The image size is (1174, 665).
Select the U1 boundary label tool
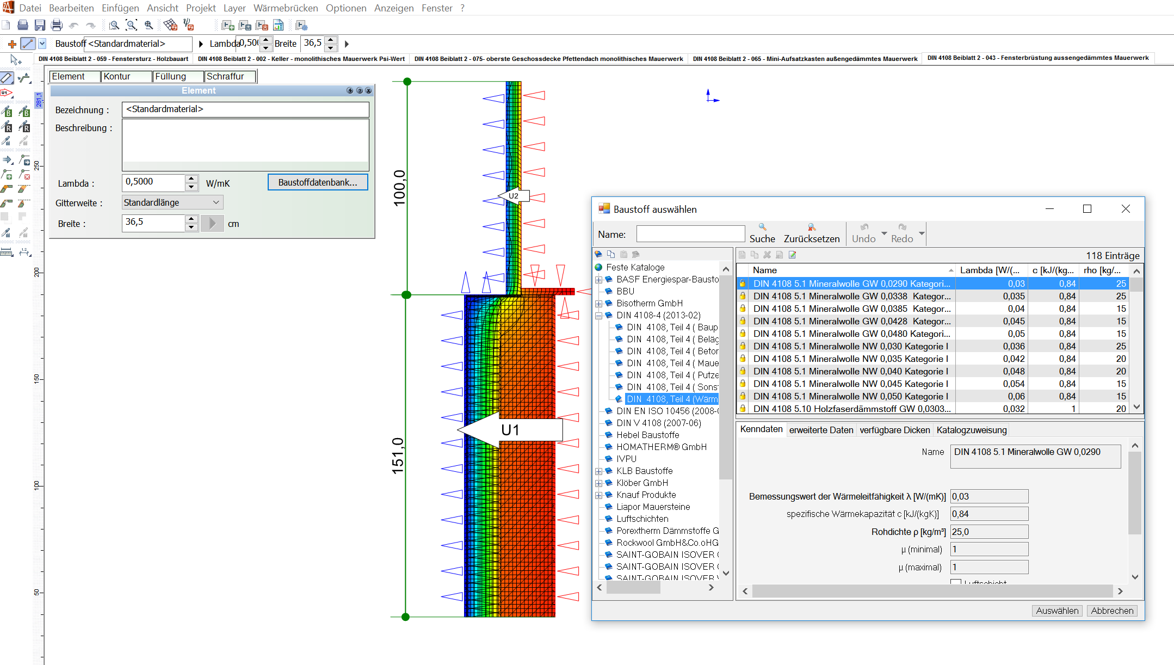click(x=7, y=93)
